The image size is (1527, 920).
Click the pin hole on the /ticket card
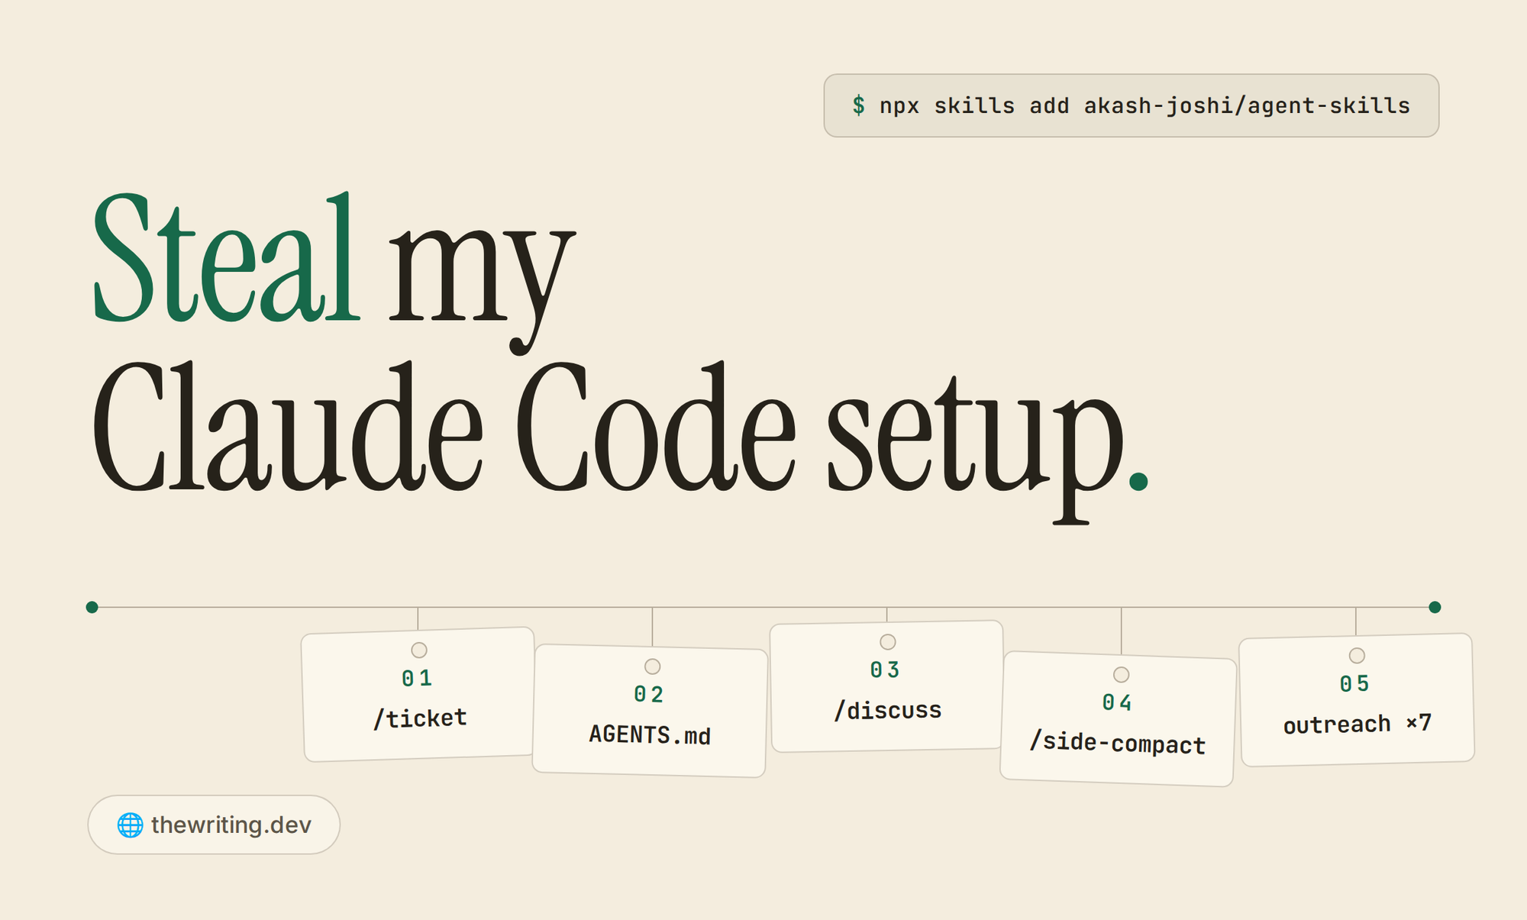[x=419, y=650]
